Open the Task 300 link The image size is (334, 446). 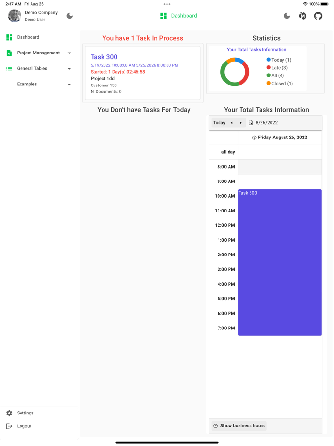(x=104, y=57)
